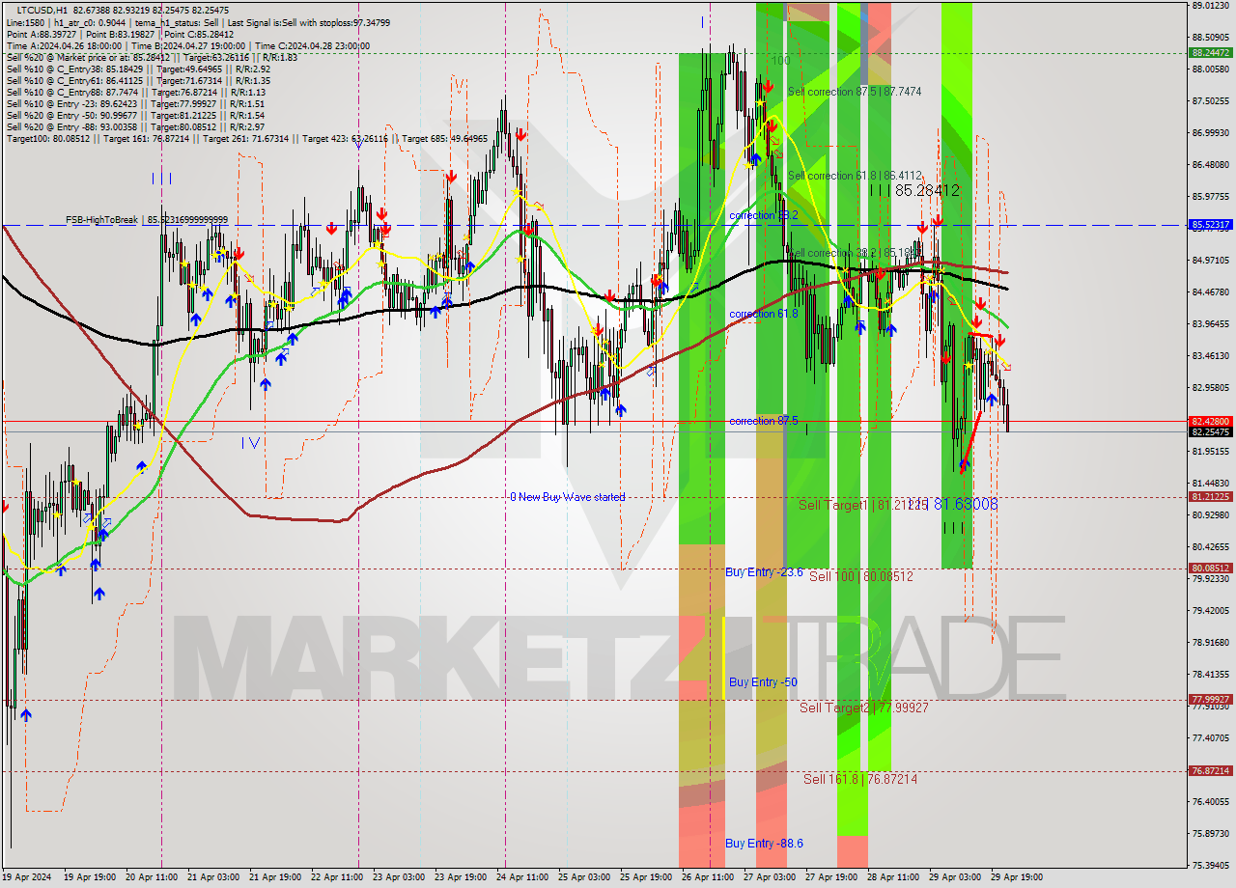Click the blue 85.52317 price tag
1236x888 pixels.
click(1210, 224)
